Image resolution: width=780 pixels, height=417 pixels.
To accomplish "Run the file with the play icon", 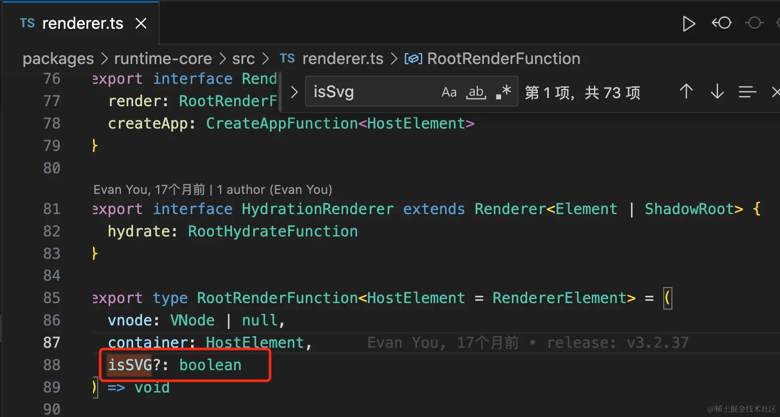I will pos(689,24).
